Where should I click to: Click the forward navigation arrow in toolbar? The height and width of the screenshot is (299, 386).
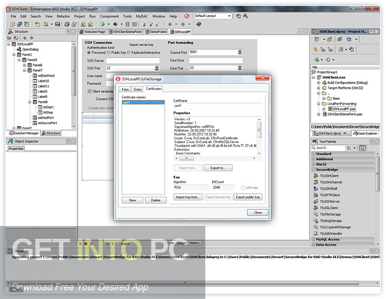pos(183,24)
